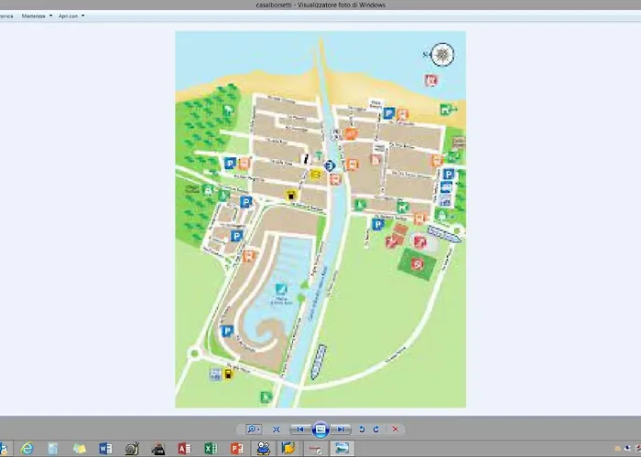Switch to Photo Viewer taskbar button
Screen dimensions: 641x457
point(342,449)
